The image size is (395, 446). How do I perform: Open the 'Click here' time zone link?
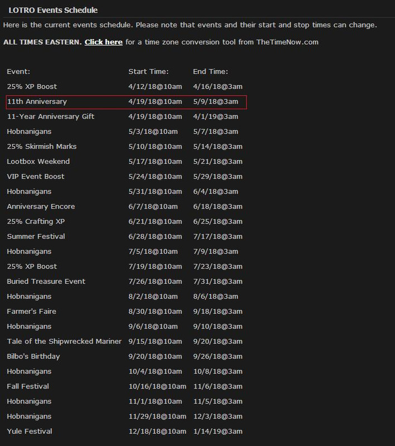pos(104,42)
